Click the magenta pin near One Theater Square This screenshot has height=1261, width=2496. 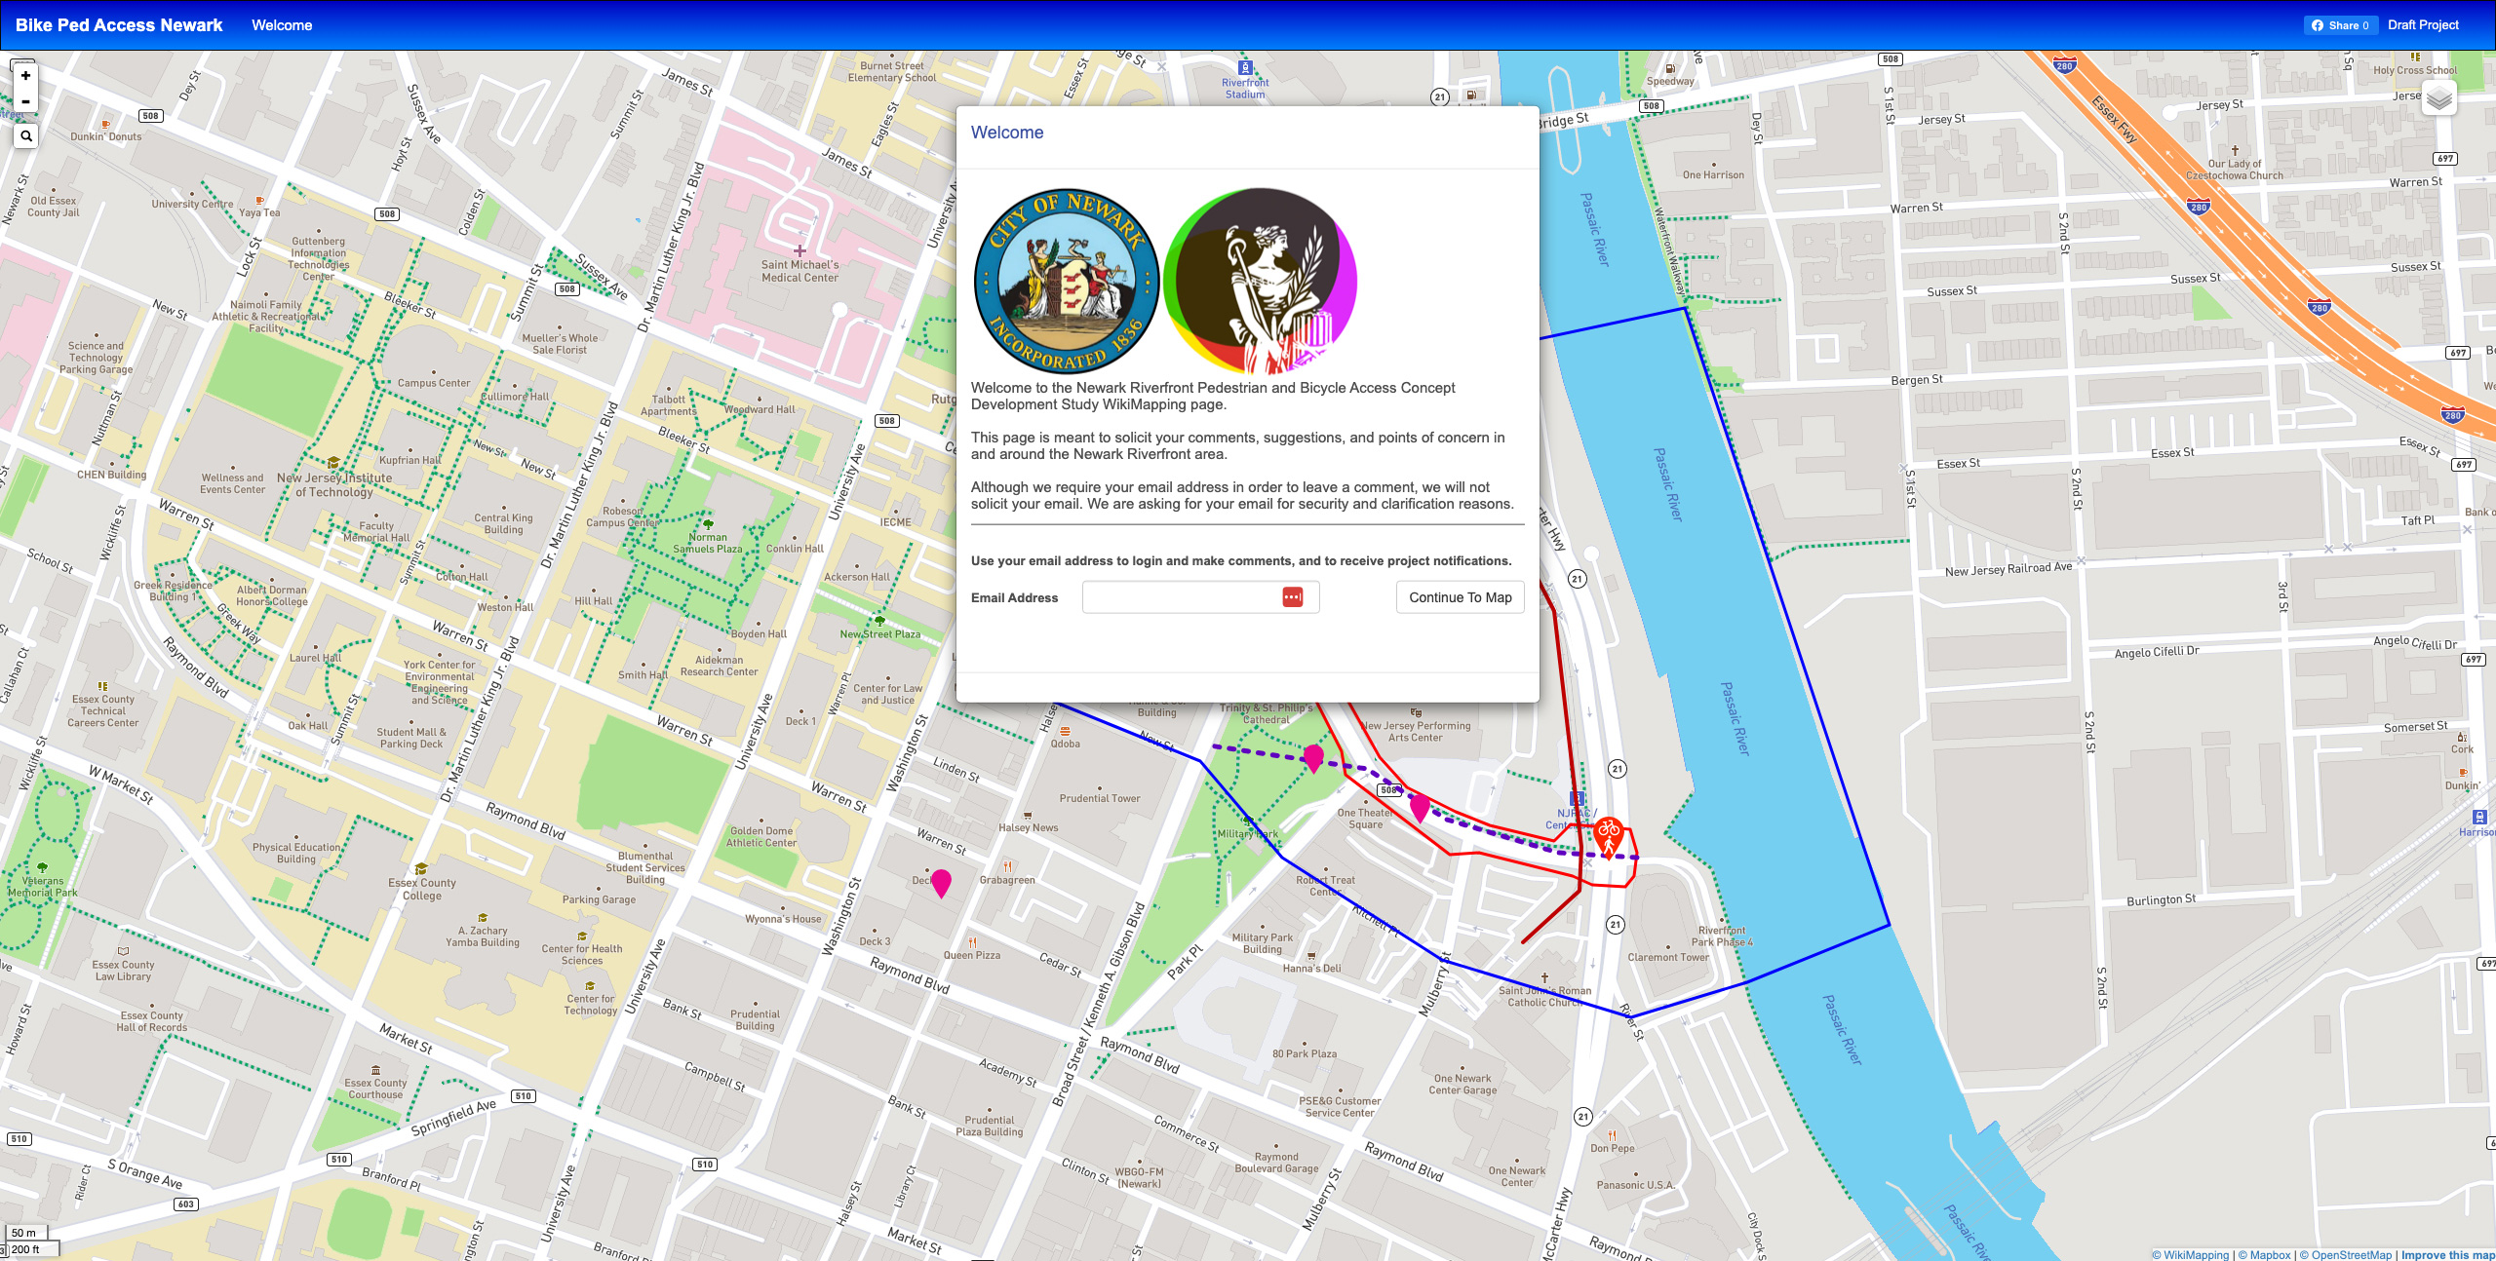(x=1420, y=807)
